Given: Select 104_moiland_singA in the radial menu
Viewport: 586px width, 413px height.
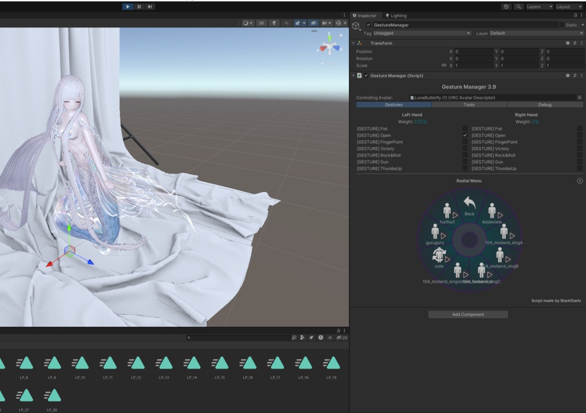Looking at the screenshot, I should pos(505,235).
